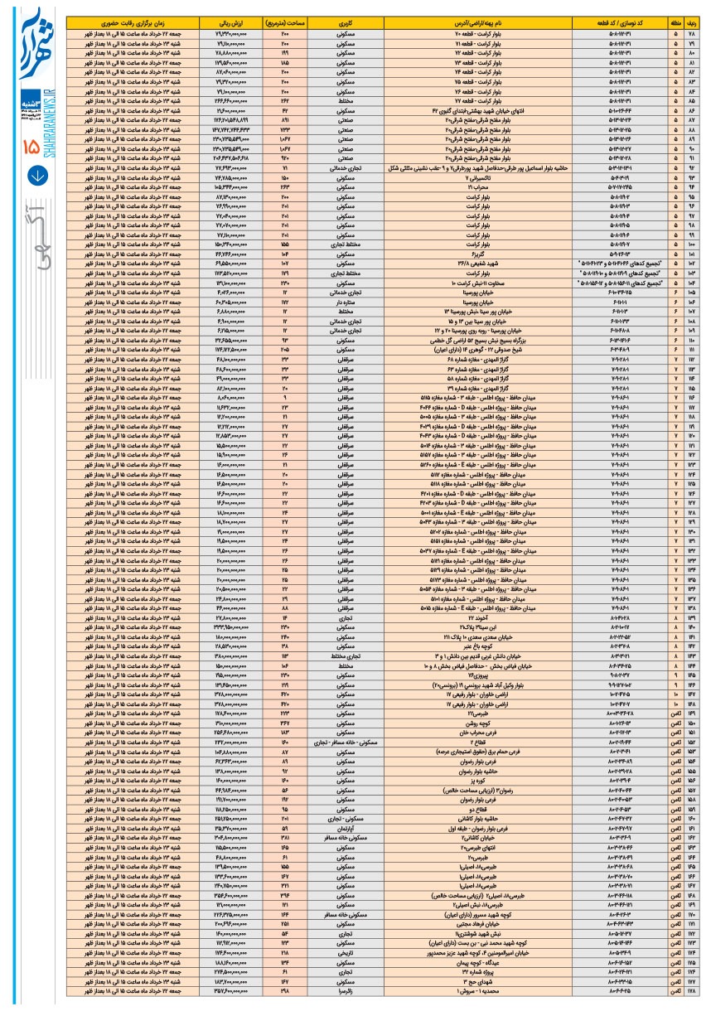Click the Shahrara newspaper logo

pyautogui.click(x=36, y=44)
